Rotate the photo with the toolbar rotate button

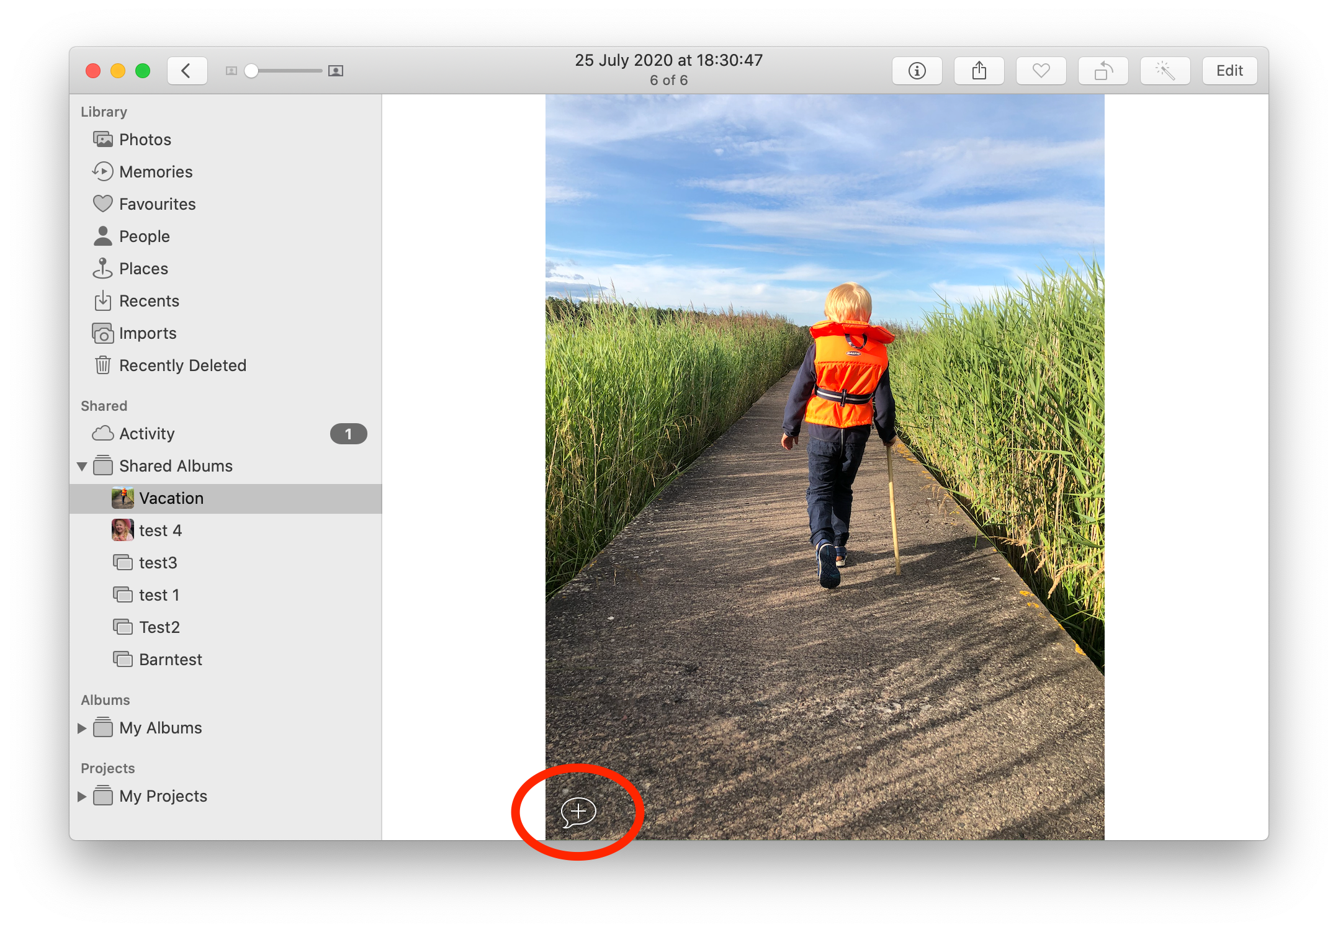[1103, 71]
